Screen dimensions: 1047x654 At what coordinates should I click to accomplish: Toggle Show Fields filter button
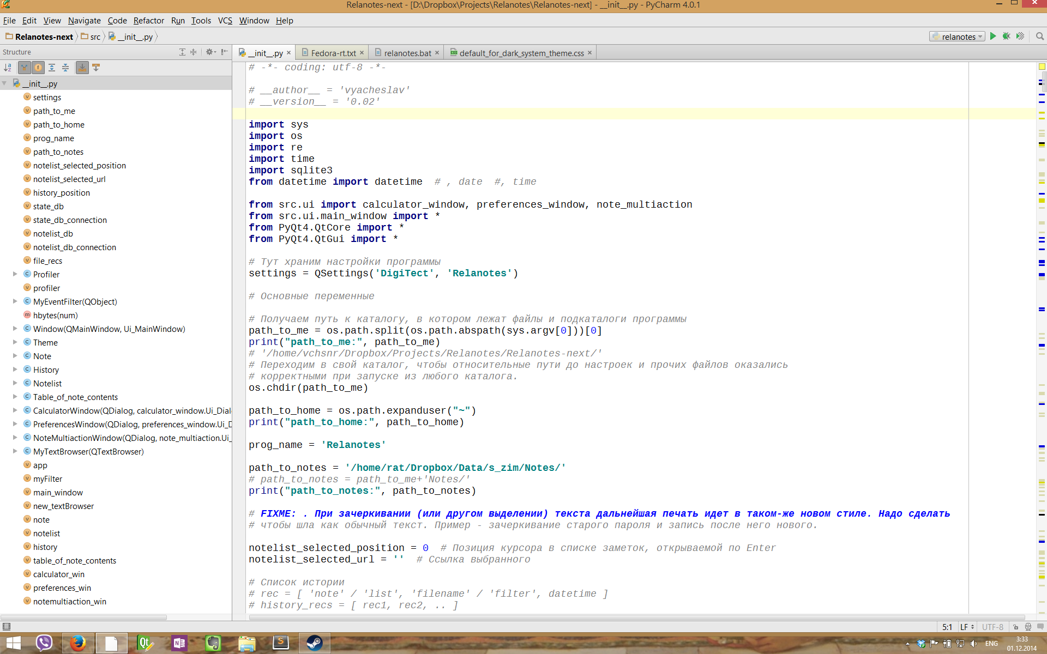click(x=38, y=68)
